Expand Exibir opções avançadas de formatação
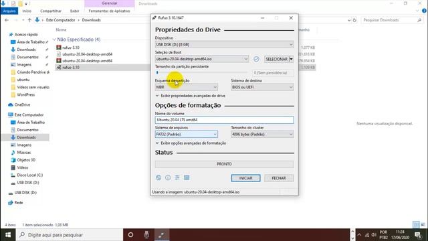 coord(191,143)
